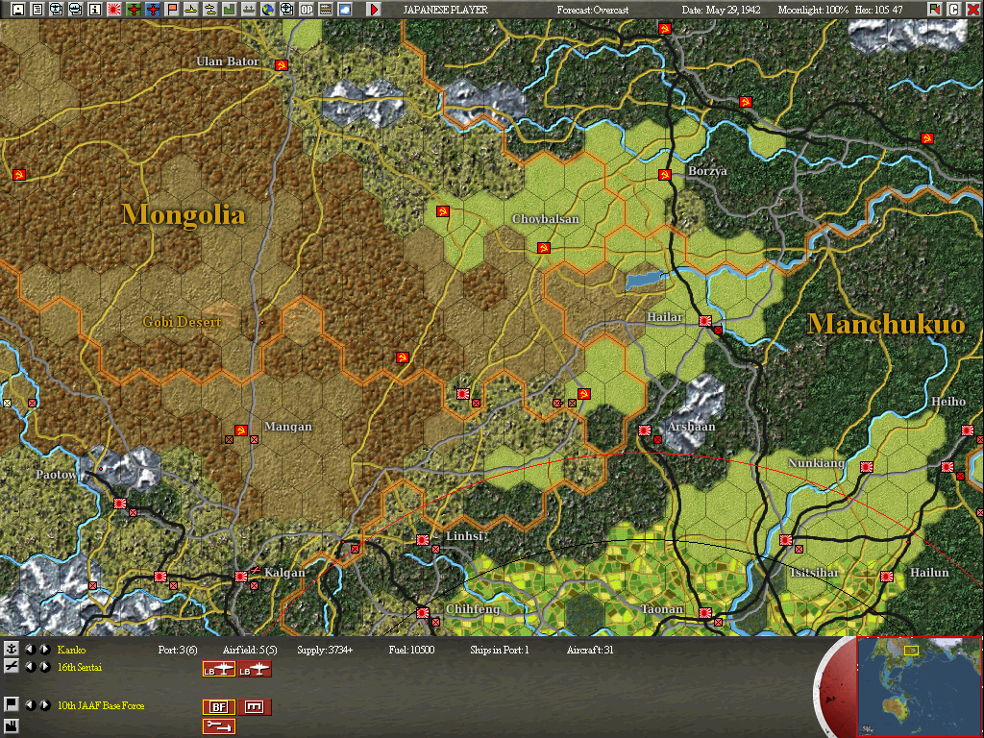Click the double yellow ships icon
Screen dimensions: 984x738
[210, 10]
